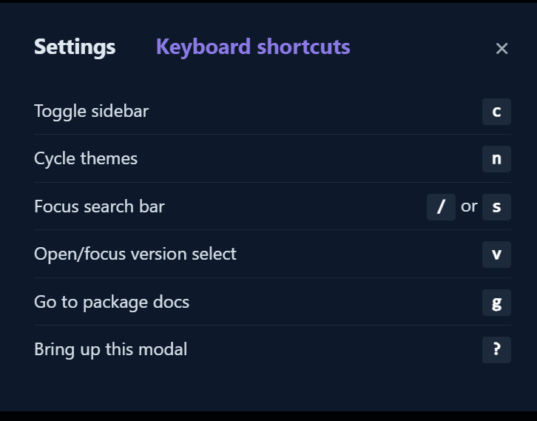Switch to the Settings tab
Viewport: 537px width, 421px height.
(x=75, y=47)
